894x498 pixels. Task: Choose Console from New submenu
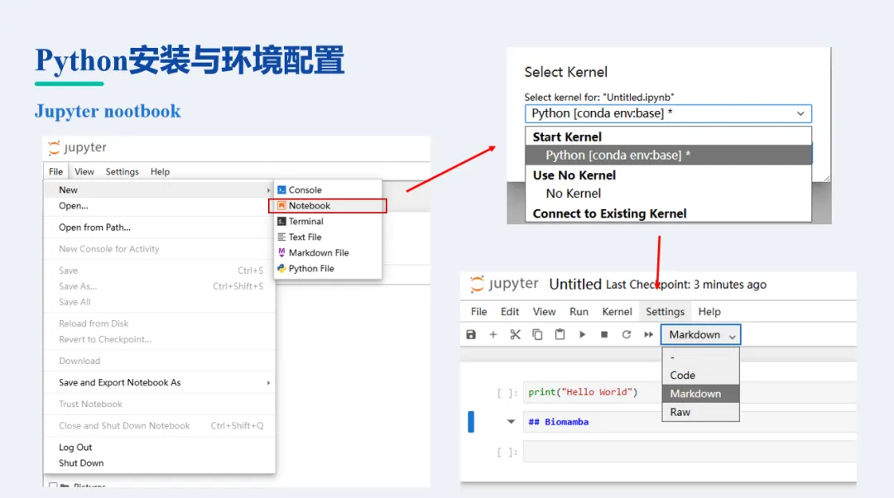(x=328, y=189)
